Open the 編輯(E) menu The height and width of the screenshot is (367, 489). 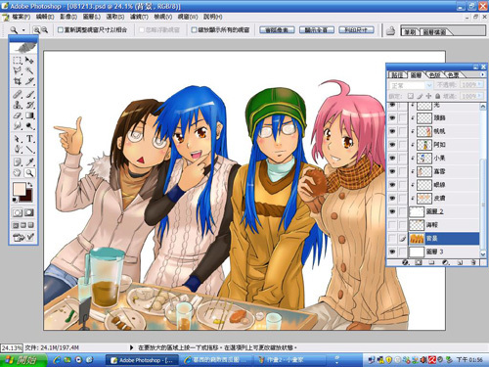[x=45, y=17]
